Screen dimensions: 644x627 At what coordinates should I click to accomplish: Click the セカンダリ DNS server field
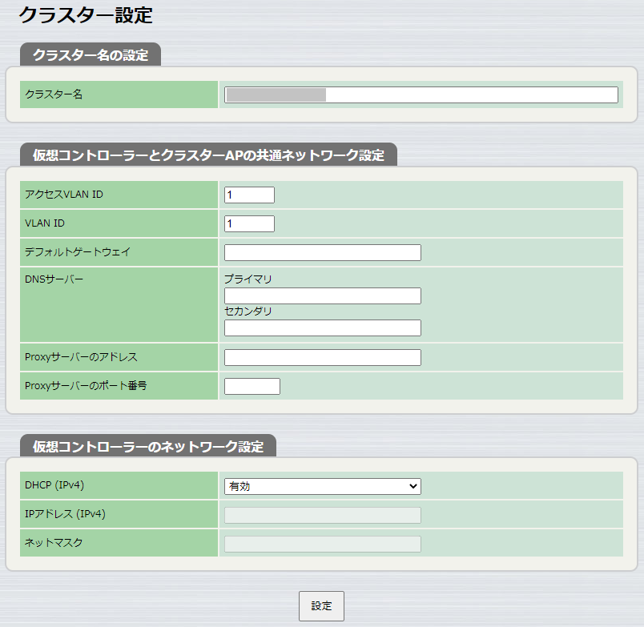(322, 328)
